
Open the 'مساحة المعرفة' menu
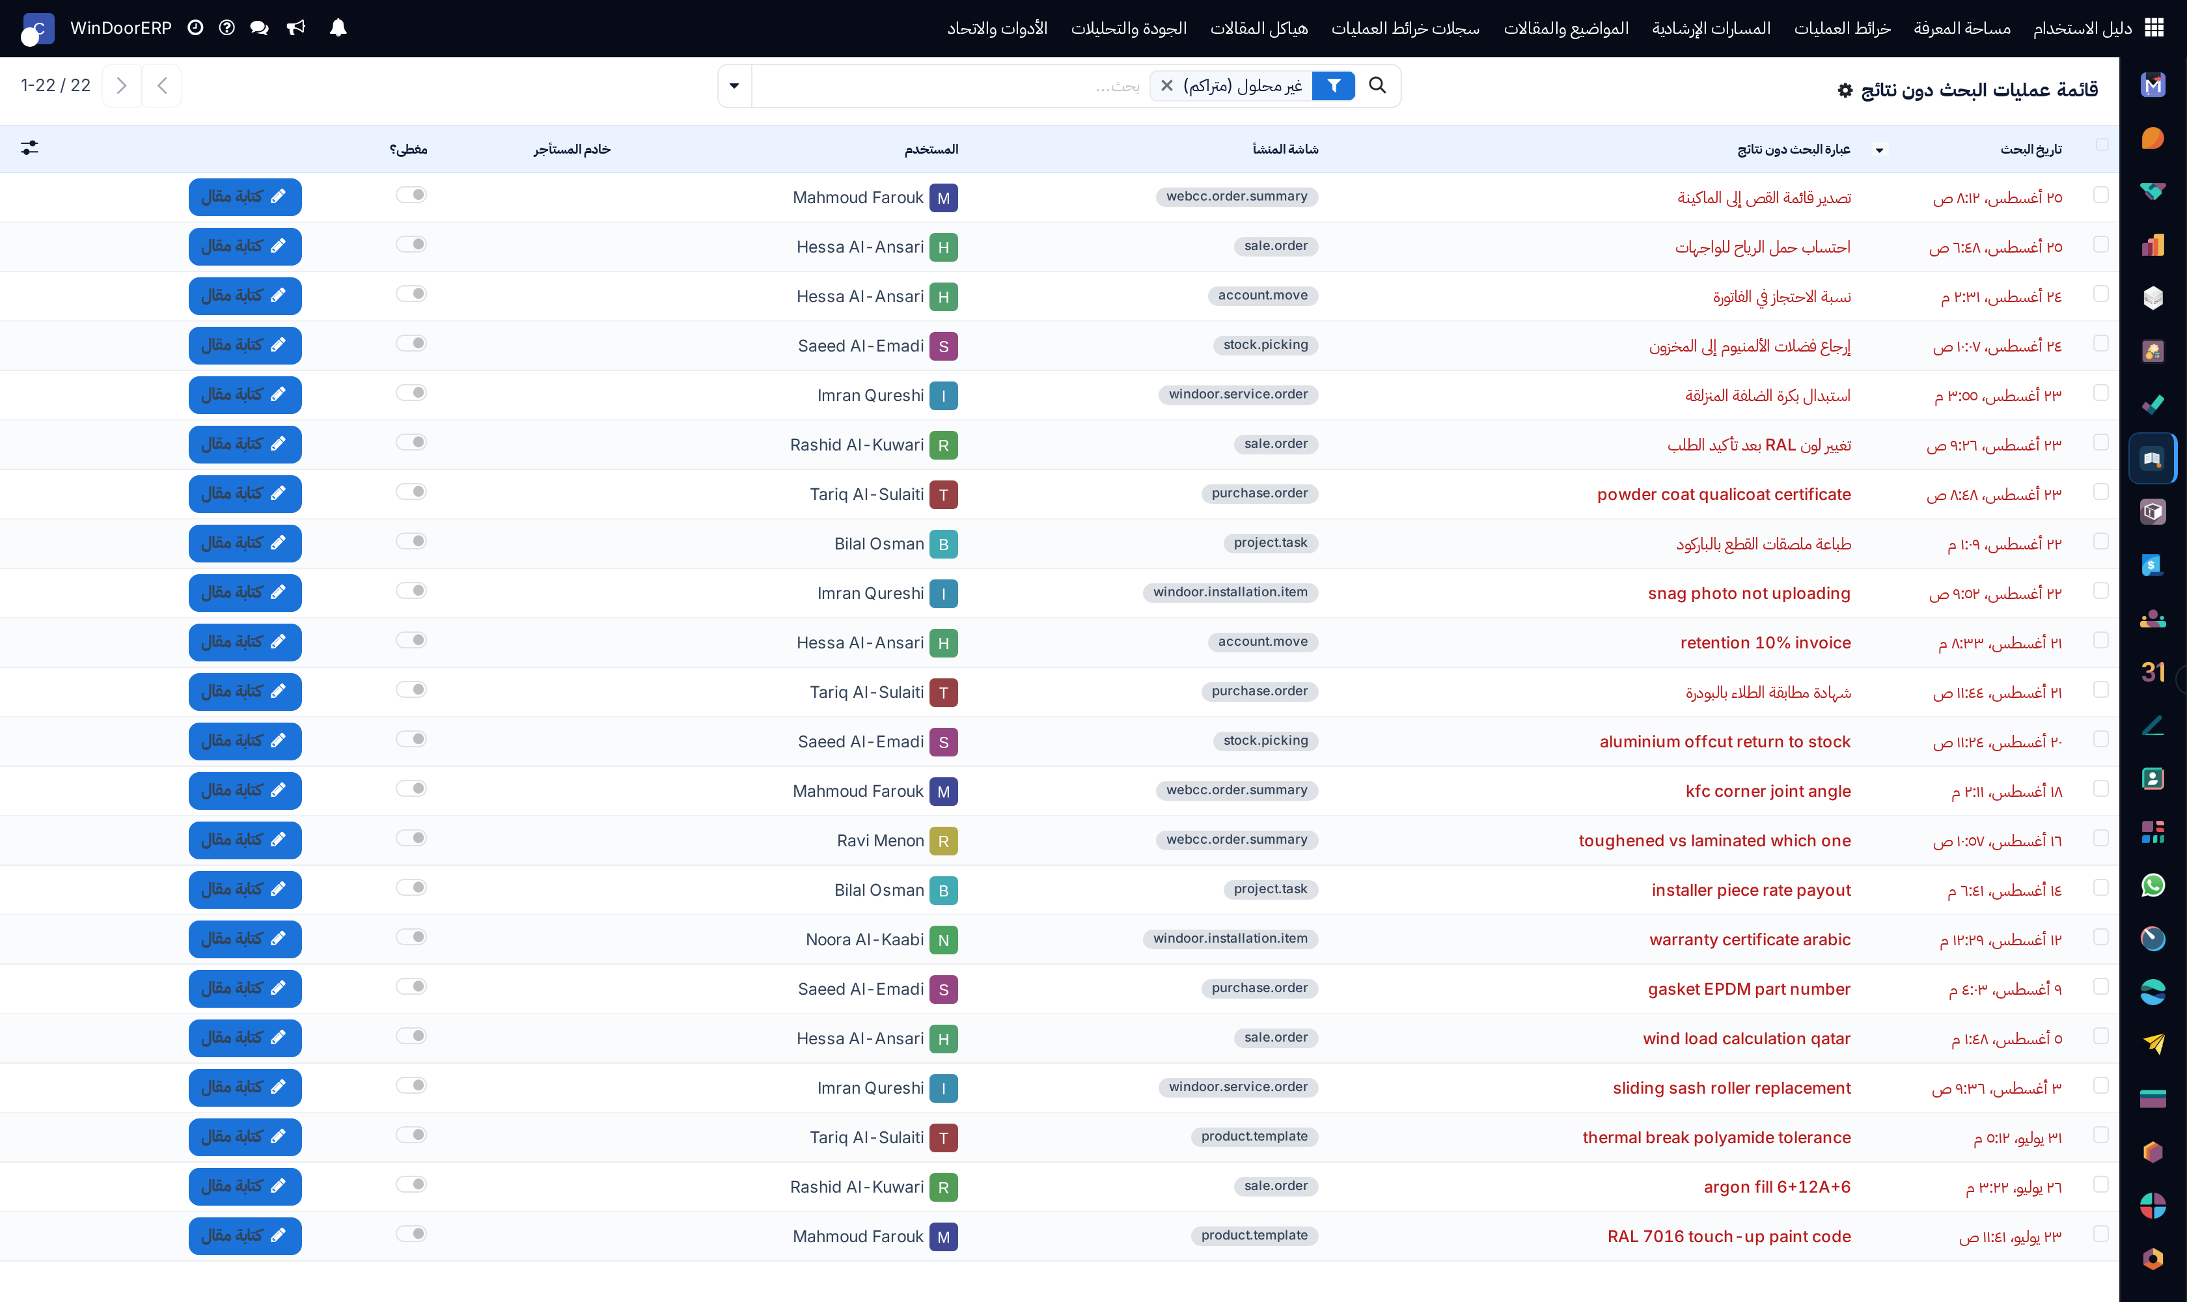click(x=1962, y=28)
